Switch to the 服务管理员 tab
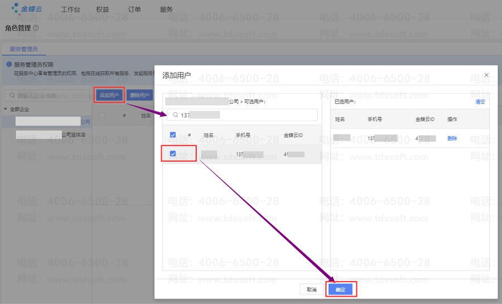This screenshot has width=502, height=304. pos(24,50)
